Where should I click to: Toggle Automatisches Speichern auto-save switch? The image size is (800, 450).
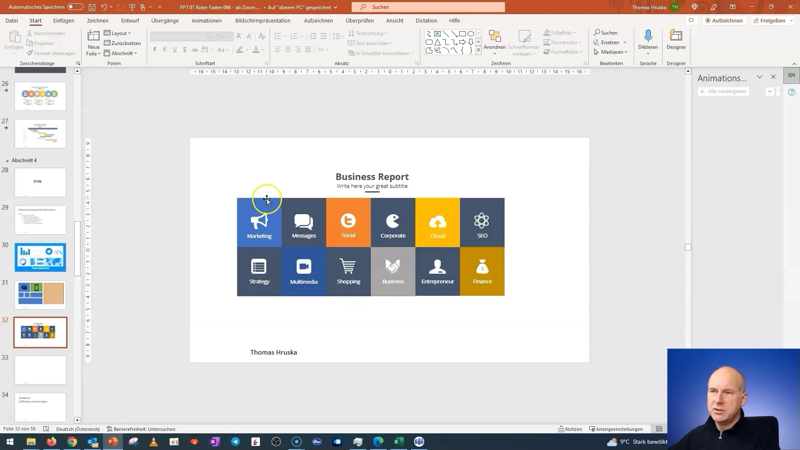(x=75, y=7)
